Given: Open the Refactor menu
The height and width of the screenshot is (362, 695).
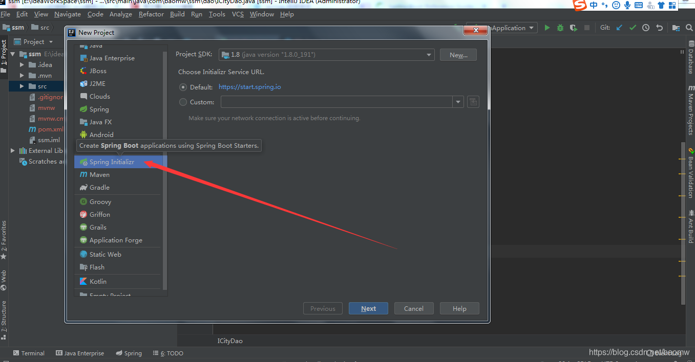Looking at the screenshot, I should tap(151, 14).
